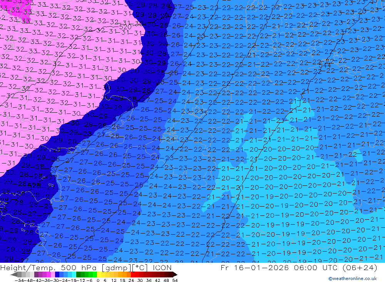Click the pure red legend swatch above 24
Image resolution: width=385 pixels, height=282 pixels.
(x=132, y=275)
